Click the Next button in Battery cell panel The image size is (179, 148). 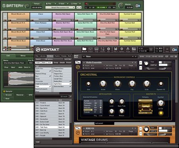pos(13,67)
